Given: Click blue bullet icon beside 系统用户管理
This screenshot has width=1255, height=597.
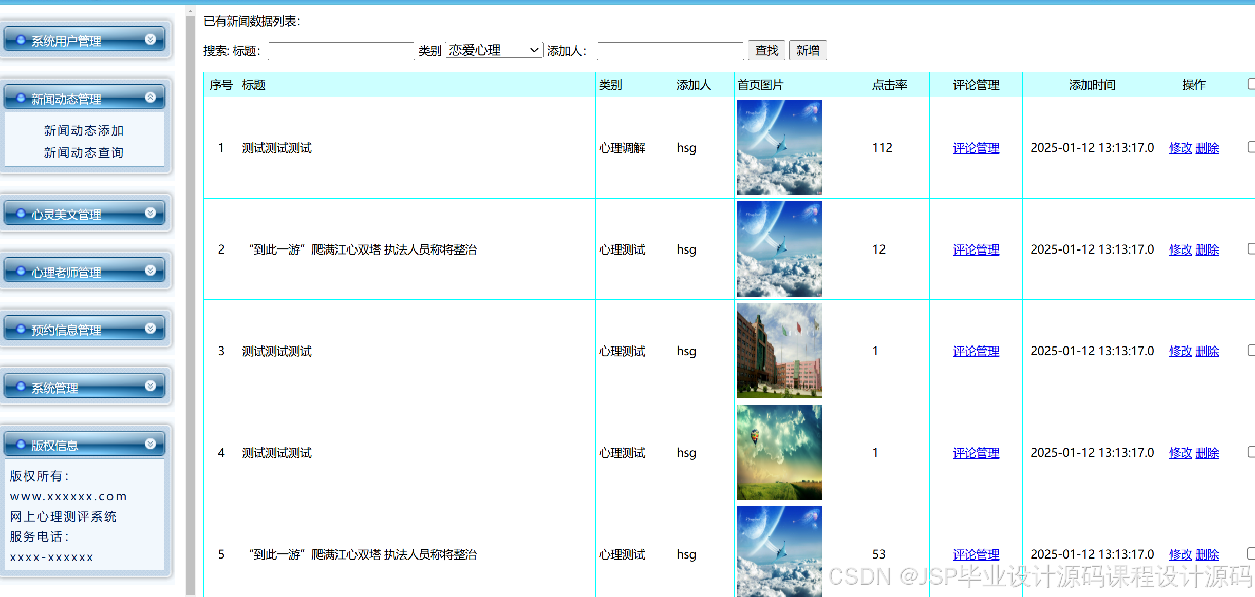Looking at the screenshot, I should (21, 40).
